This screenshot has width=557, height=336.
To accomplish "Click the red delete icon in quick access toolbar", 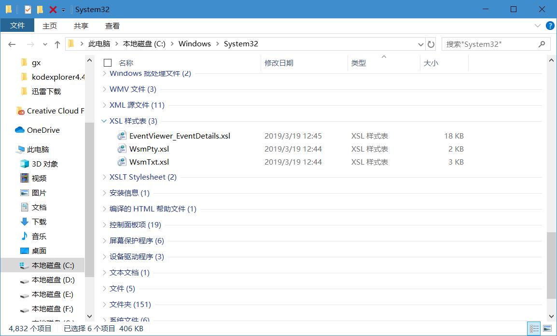I will (x=52, y=9).
